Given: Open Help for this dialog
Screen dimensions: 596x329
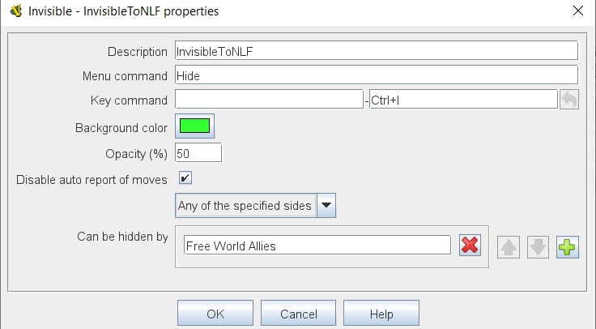Looking at the screenshot, I should pos(381,314).
